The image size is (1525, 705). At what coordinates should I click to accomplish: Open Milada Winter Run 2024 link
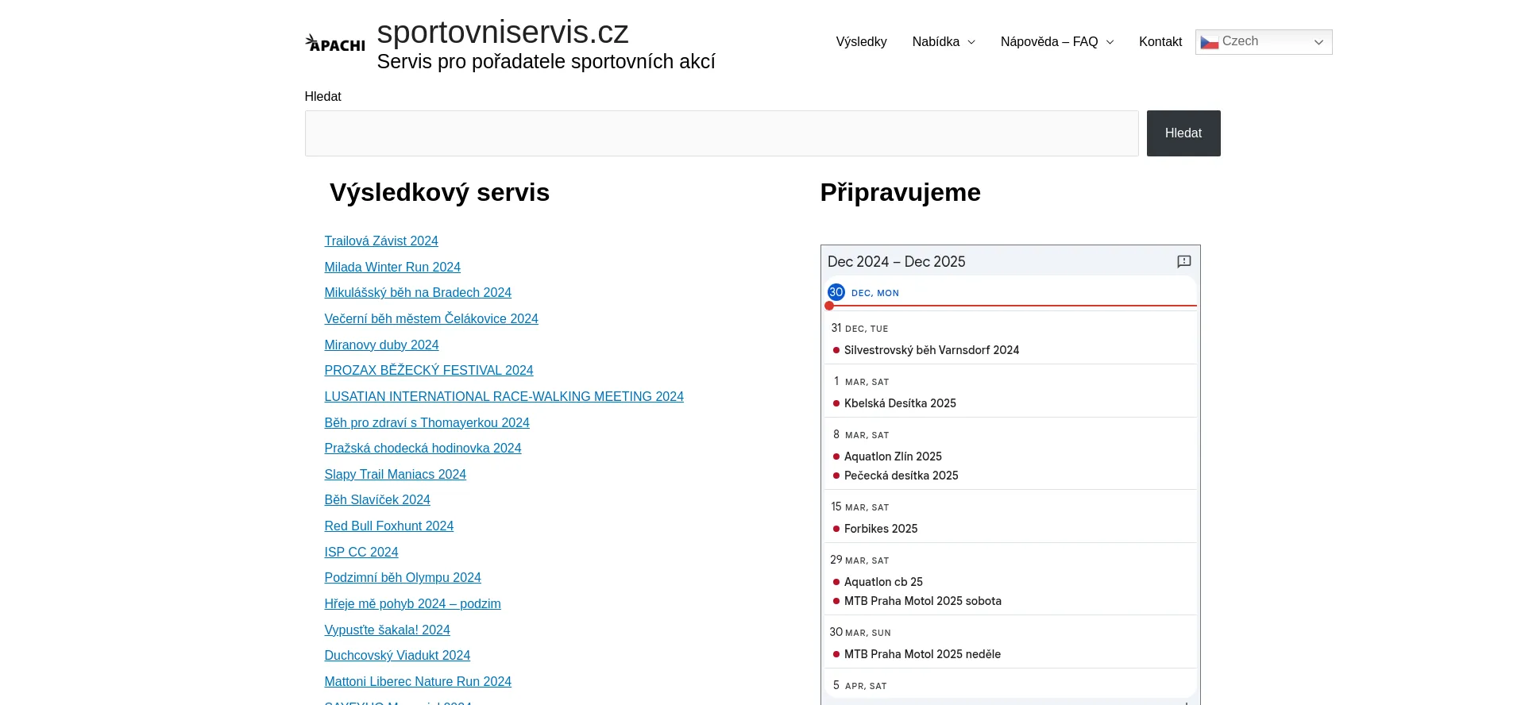(x=392, y=267)
